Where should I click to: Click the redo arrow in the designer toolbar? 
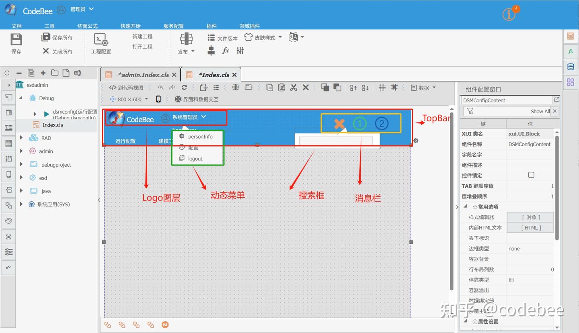click(x=172, y=88)
